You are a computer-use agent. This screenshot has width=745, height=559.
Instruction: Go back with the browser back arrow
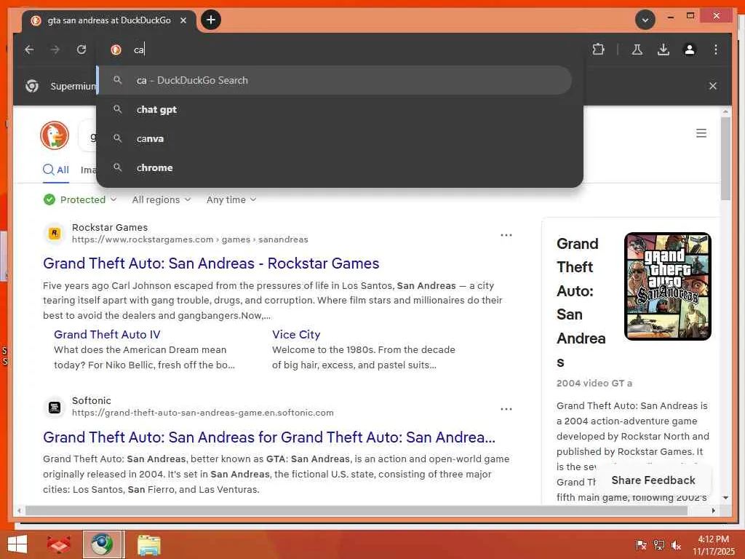click(29, 49)
